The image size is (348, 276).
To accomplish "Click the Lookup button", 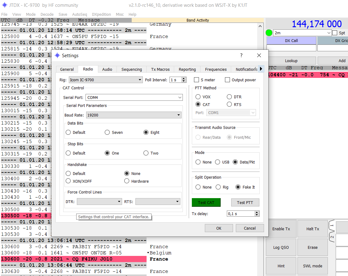I will [x=291, y=61].
